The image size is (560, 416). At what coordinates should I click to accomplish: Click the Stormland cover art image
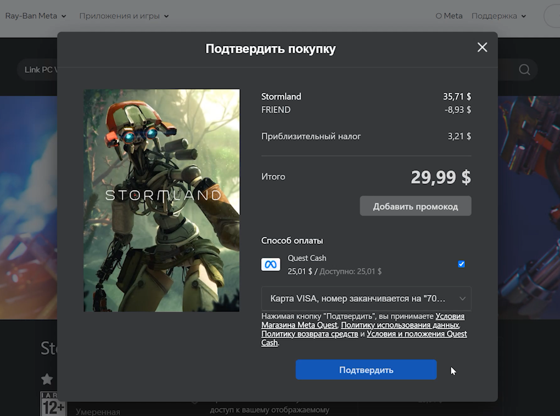coord(161,201)
